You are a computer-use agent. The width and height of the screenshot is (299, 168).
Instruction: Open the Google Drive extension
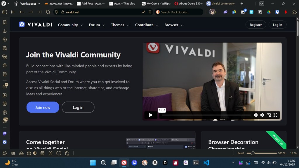click(x=269, y=12)
